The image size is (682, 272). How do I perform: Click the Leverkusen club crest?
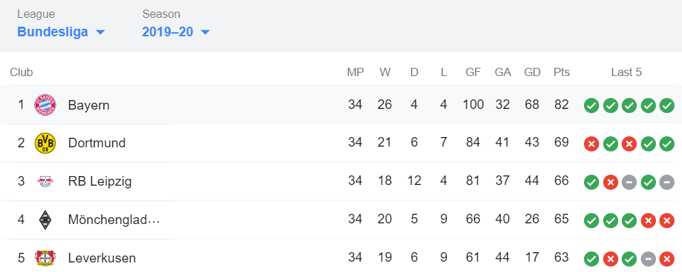tap(45, 258)
